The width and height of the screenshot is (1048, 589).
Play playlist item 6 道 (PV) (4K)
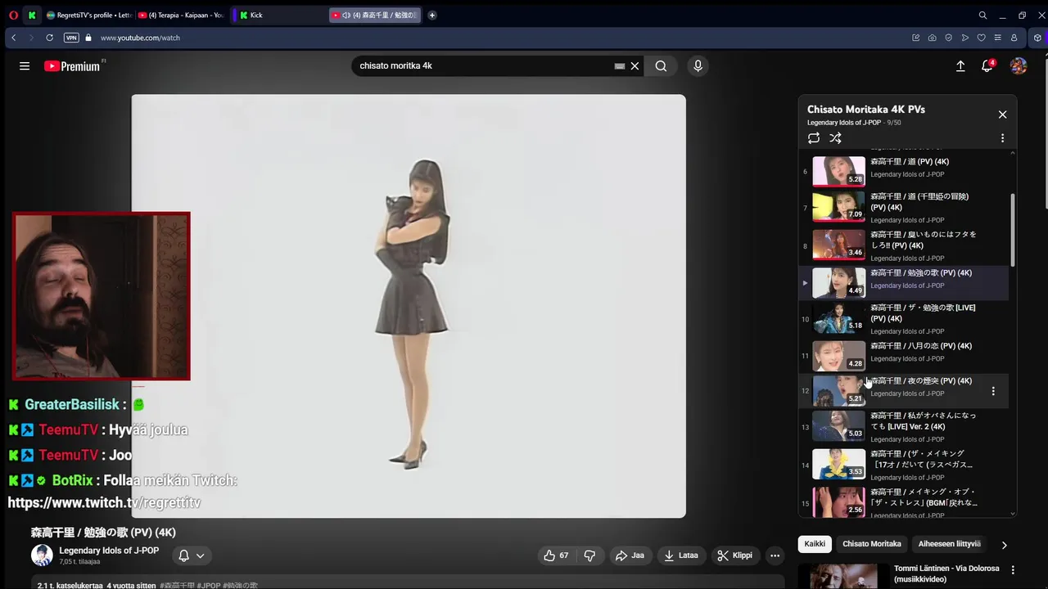tap(903, 171)
